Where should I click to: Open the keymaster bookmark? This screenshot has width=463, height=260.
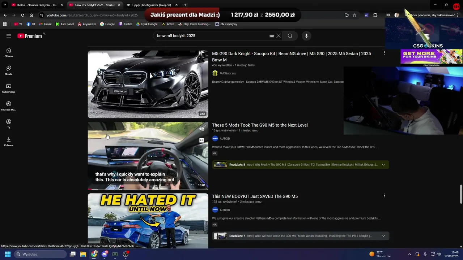click(87, 24)
